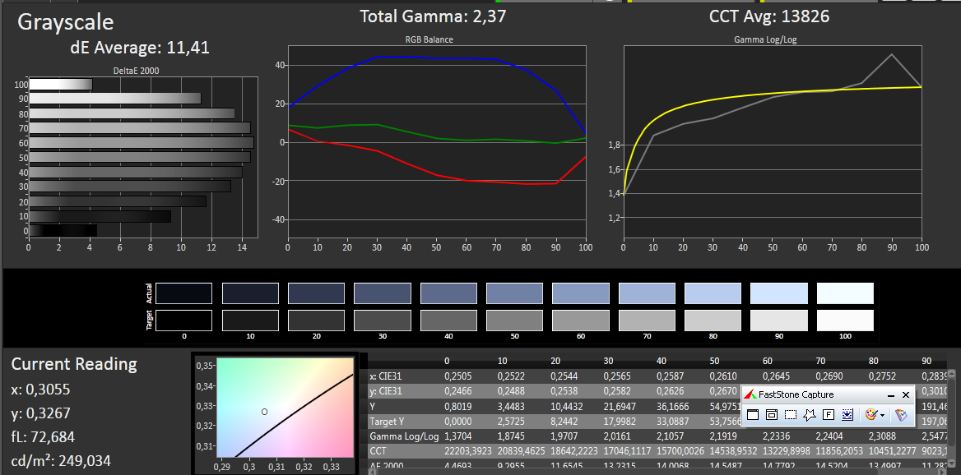The width and height of the screenshot is (961, 475).
Task: Click the Capture Full Screen icon
Action: [x=829, y=415]
